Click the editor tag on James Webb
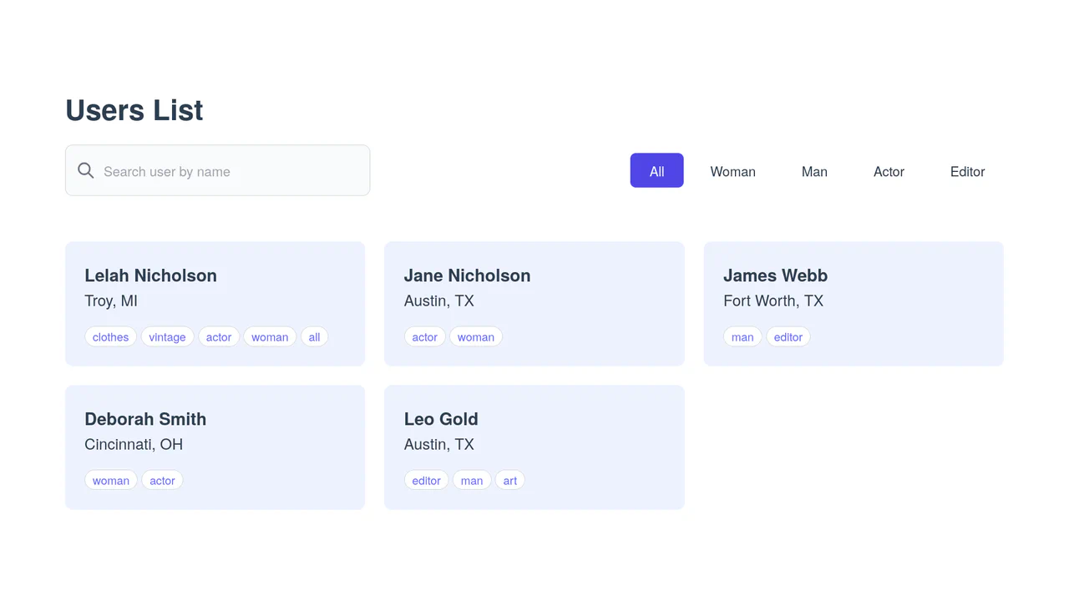Viewport: 1069px width, 601px height. [788, 337]
